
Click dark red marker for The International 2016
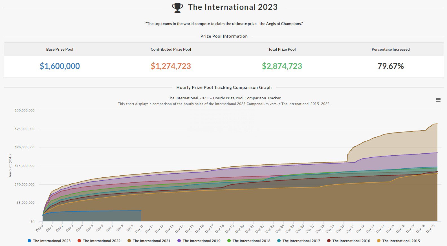point(329,241)
